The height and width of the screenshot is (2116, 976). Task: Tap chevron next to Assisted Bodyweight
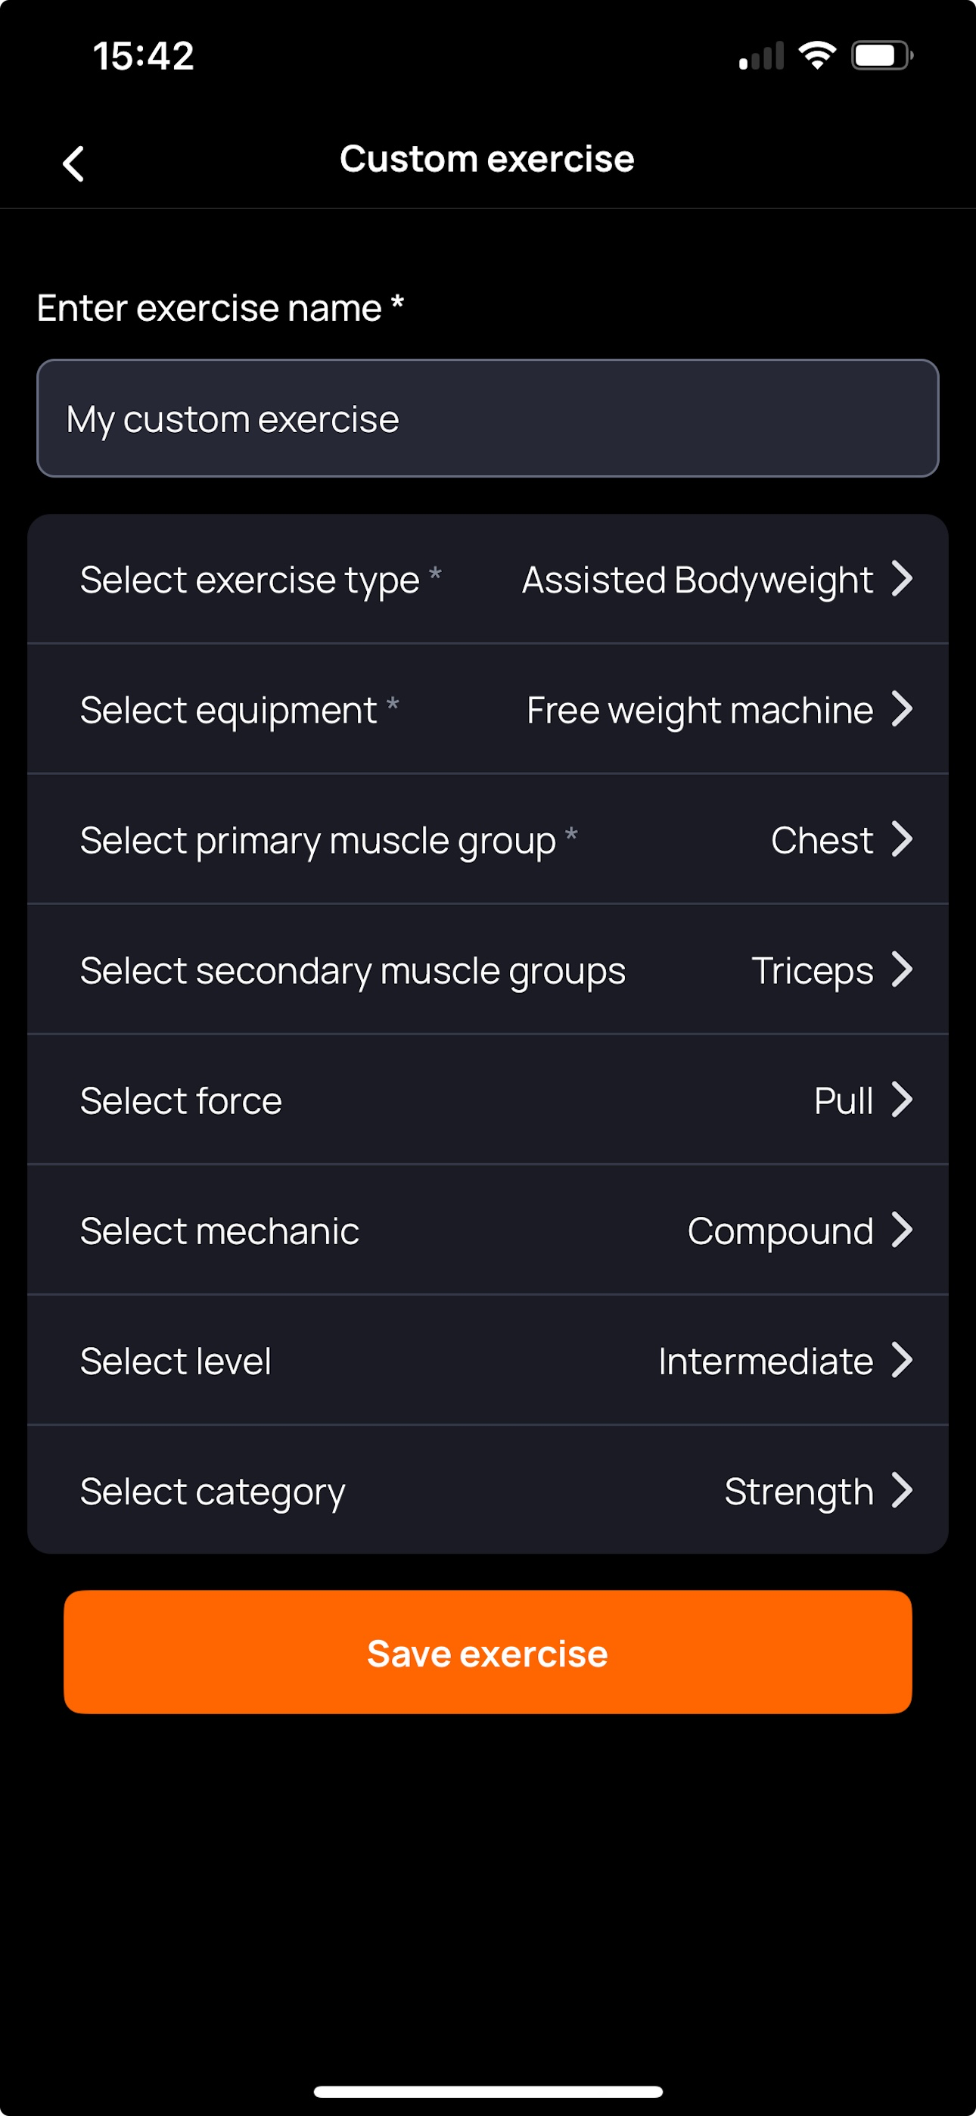pyautogui.click(x=902, y=578)
